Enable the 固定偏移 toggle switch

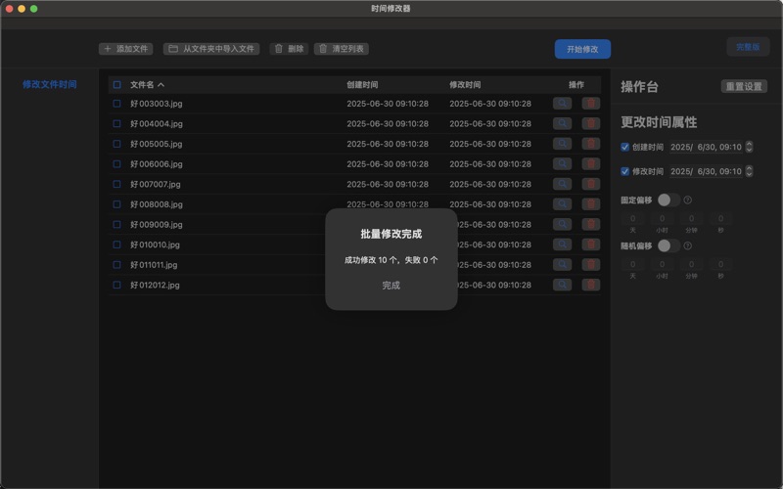coord(668,200)
